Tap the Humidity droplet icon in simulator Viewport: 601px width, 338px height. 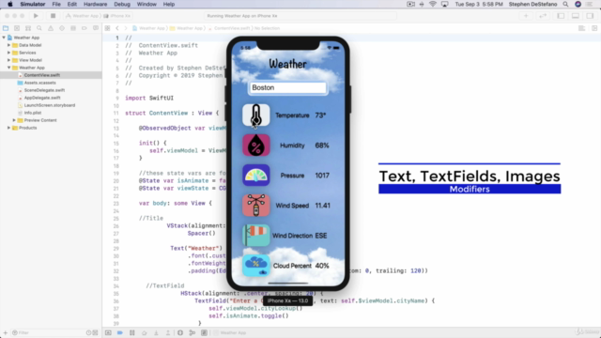(256, 146)
